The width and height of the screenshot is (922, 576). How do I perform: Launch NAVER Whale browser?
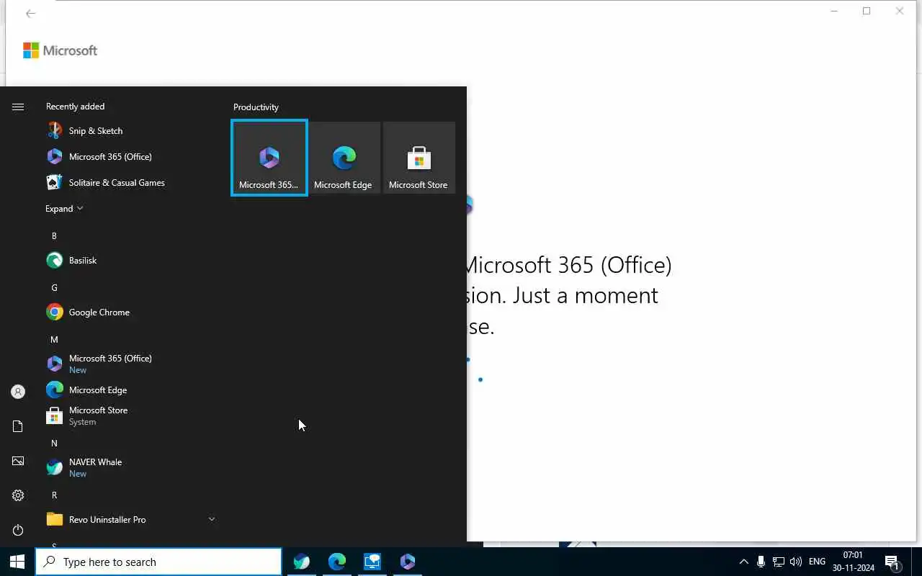coord(130,467)
